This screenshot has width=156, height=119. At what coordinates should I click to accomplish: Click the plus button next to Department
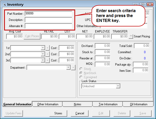(73, 67)
